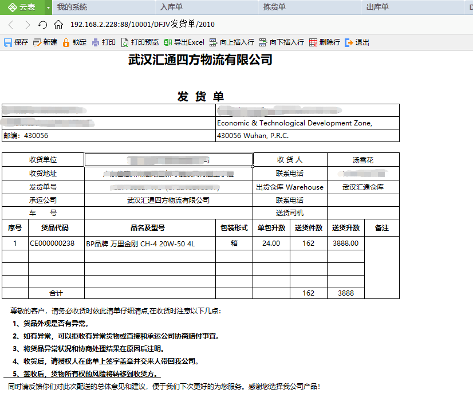Click the 汤雪花 receiver cell
473x401 pixels.
coord(363,160)
